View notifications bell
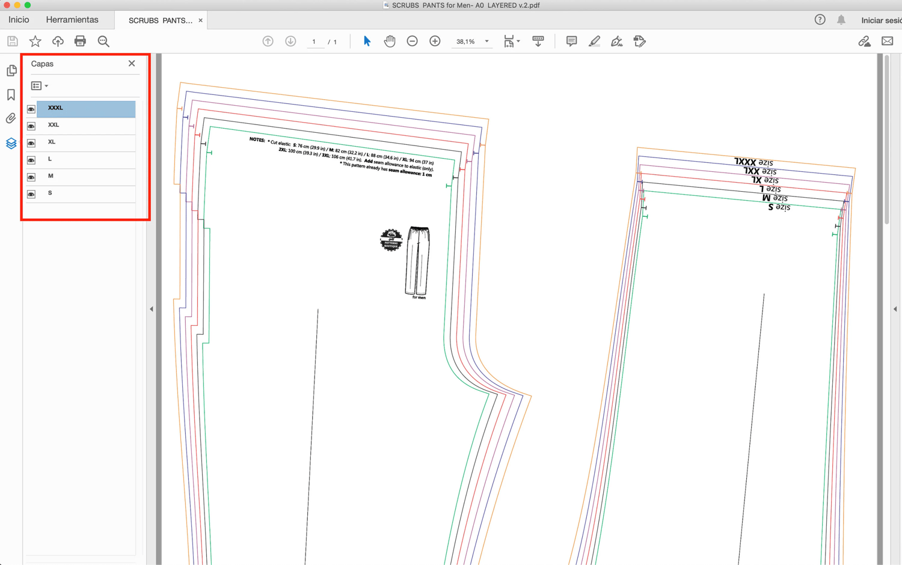This screenshot has width=902, height=565. tap(841, 20)
